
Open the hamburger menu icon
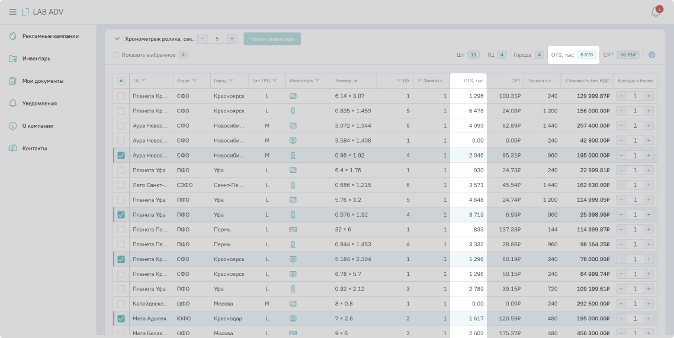12,12
